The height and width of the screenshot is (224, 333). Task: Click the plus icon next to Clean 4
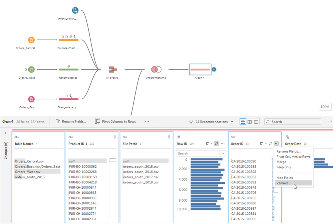pos(213,69)
